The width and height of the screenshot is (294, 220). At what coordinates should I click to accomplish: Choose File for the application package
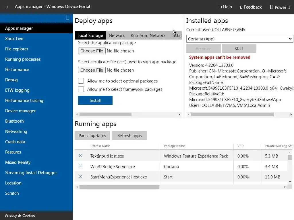pyautogui.click(x=92, y=51)
